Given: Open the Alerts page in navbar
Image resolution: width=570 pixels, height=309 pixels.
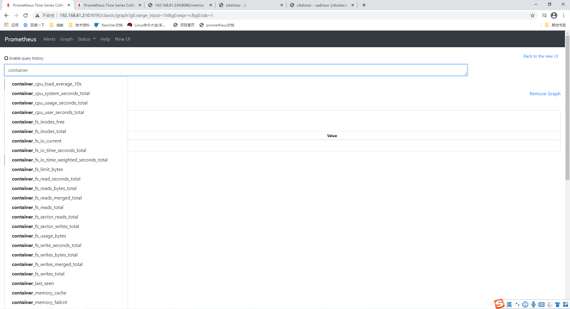Looking at the screenshot, I should point(49,39).
